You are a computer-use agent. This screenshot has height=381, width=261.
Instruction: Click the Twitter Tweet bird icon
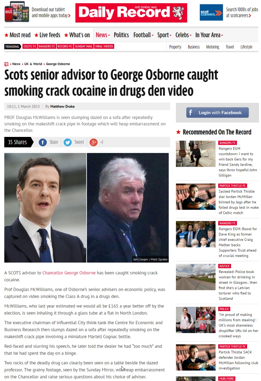tap(68, 142)
